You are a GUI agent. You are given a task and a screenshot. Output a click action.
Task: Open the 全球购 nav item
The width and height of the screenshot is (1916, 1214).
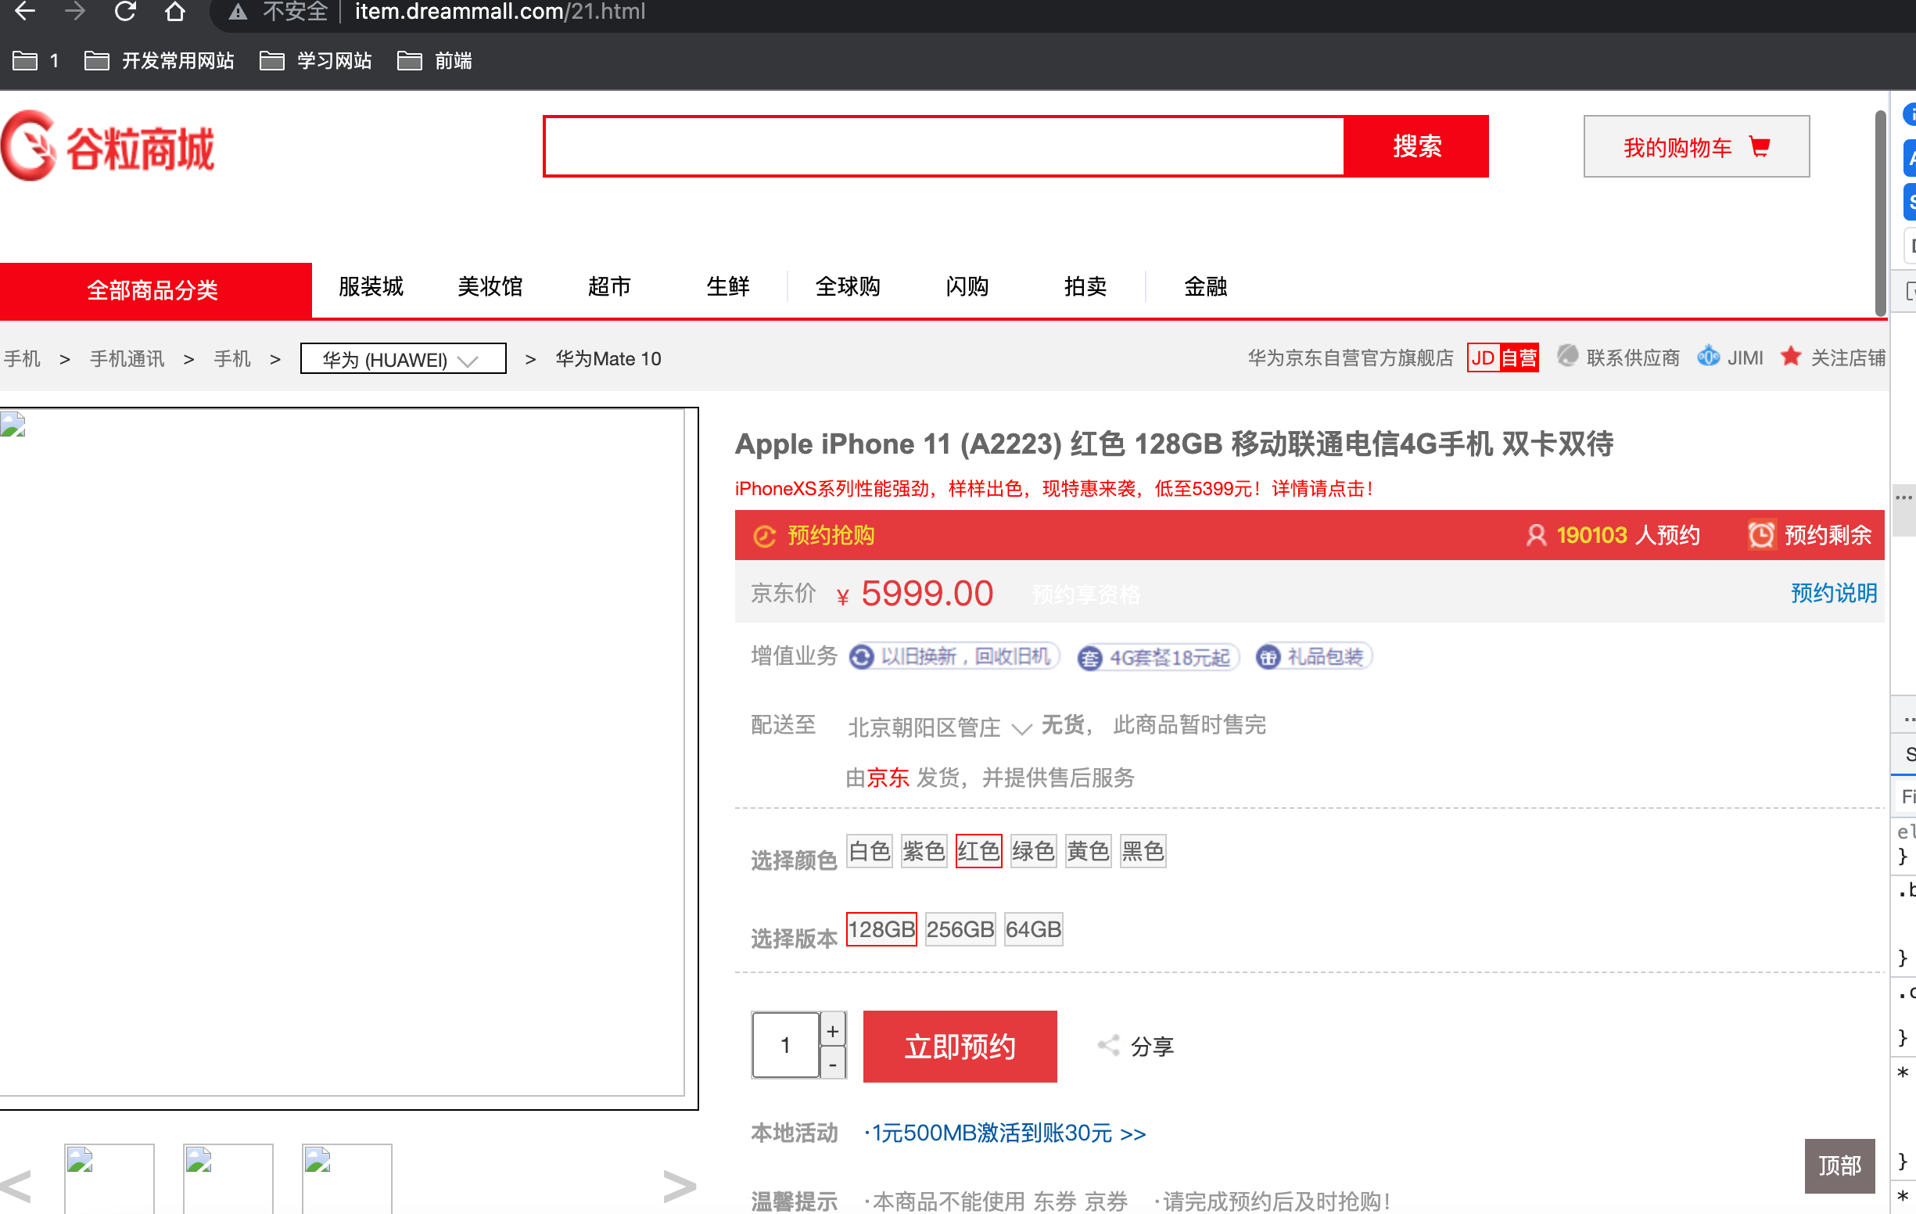point(848,286)
